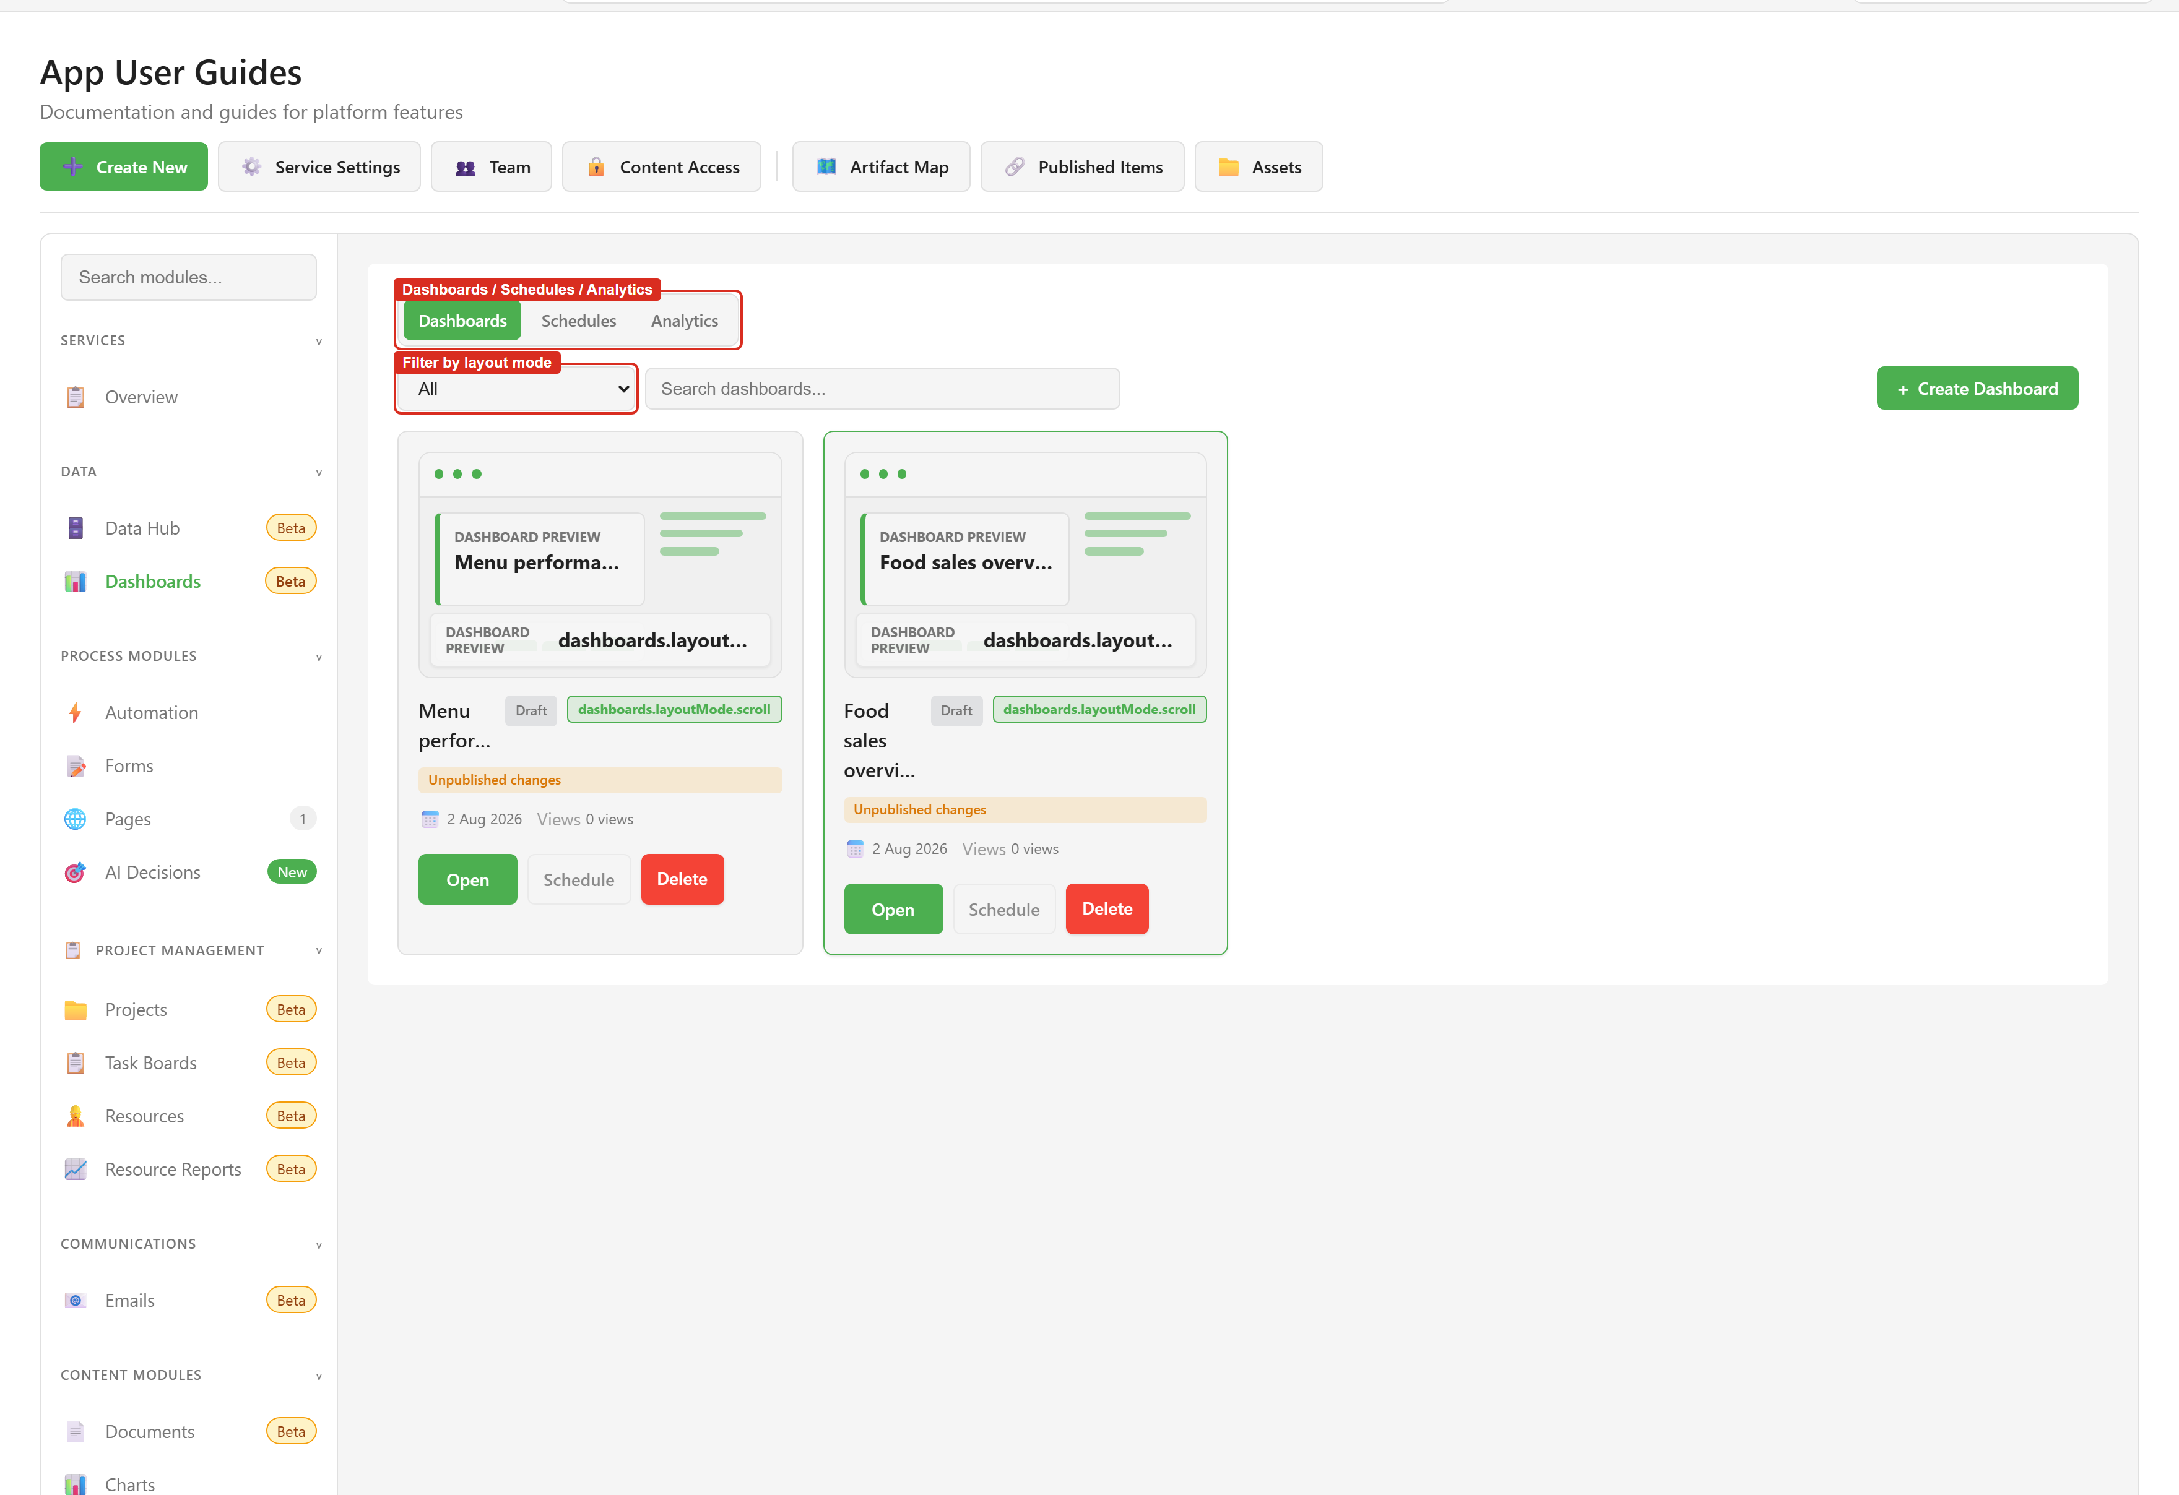Viewport: 2179px width, 1495px height.
Task: Open Service Settings in the toolbar
Action: tap(319, 167)
